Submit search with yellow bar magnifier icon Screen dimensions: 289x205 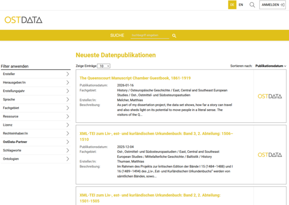(x=174, y=36)
